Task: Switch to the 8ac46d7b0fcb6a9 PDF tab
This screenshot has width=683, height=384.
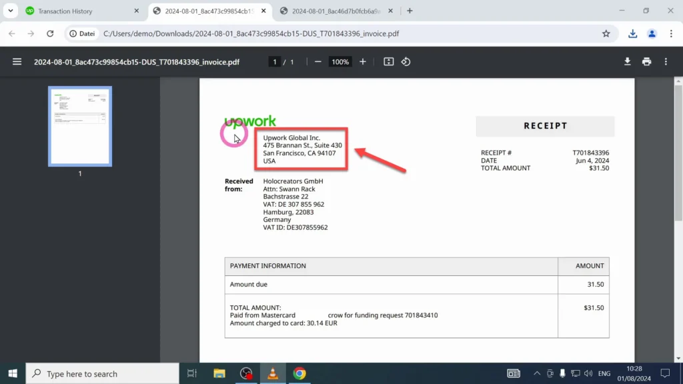Action: point(335,11)
